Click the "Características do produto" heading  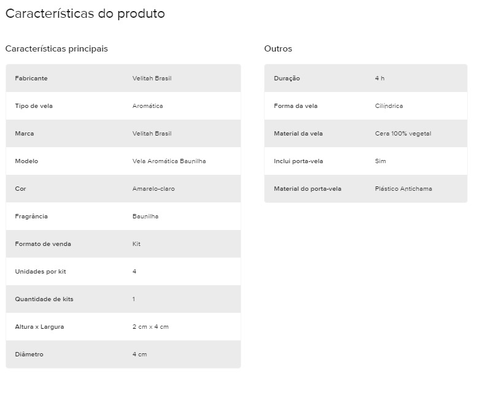click(85, 13)
